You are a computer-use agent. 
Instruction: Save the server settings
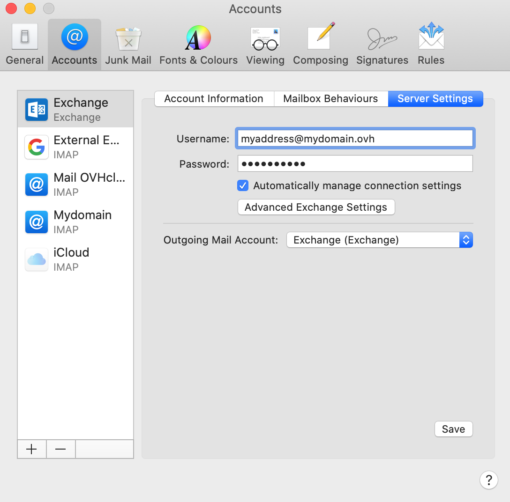[453, 429]
